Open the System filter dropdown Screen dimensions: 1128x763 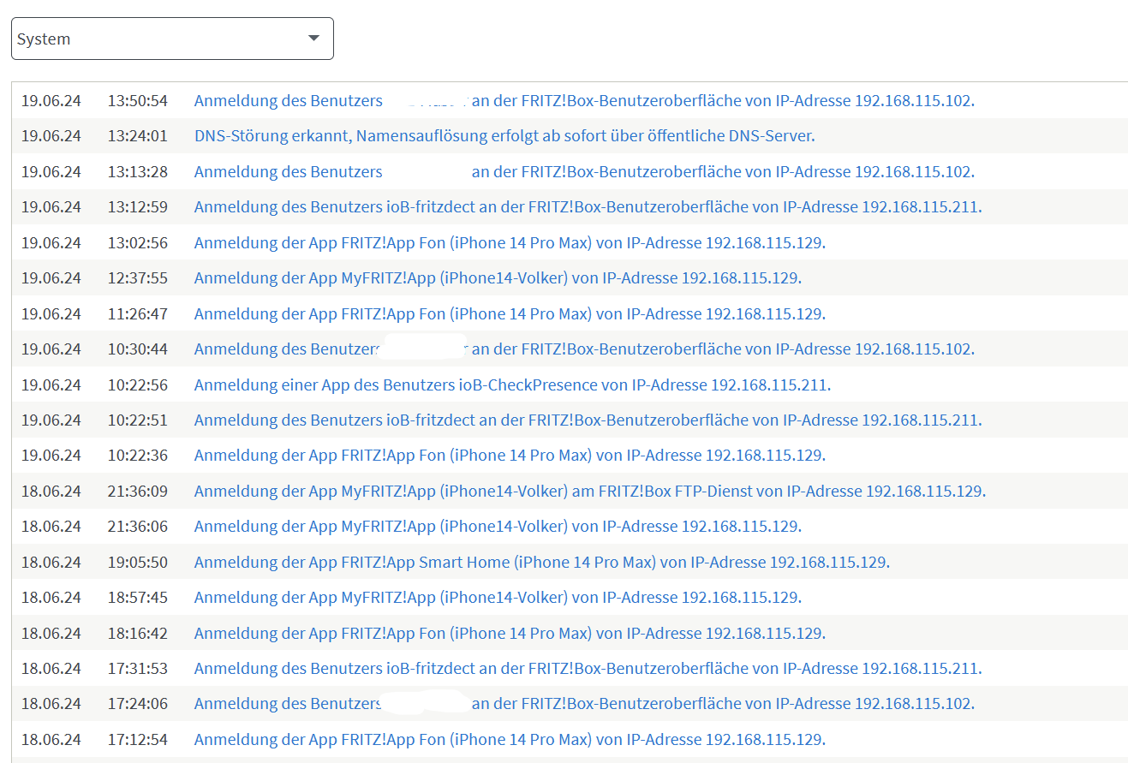coord(172,39)
